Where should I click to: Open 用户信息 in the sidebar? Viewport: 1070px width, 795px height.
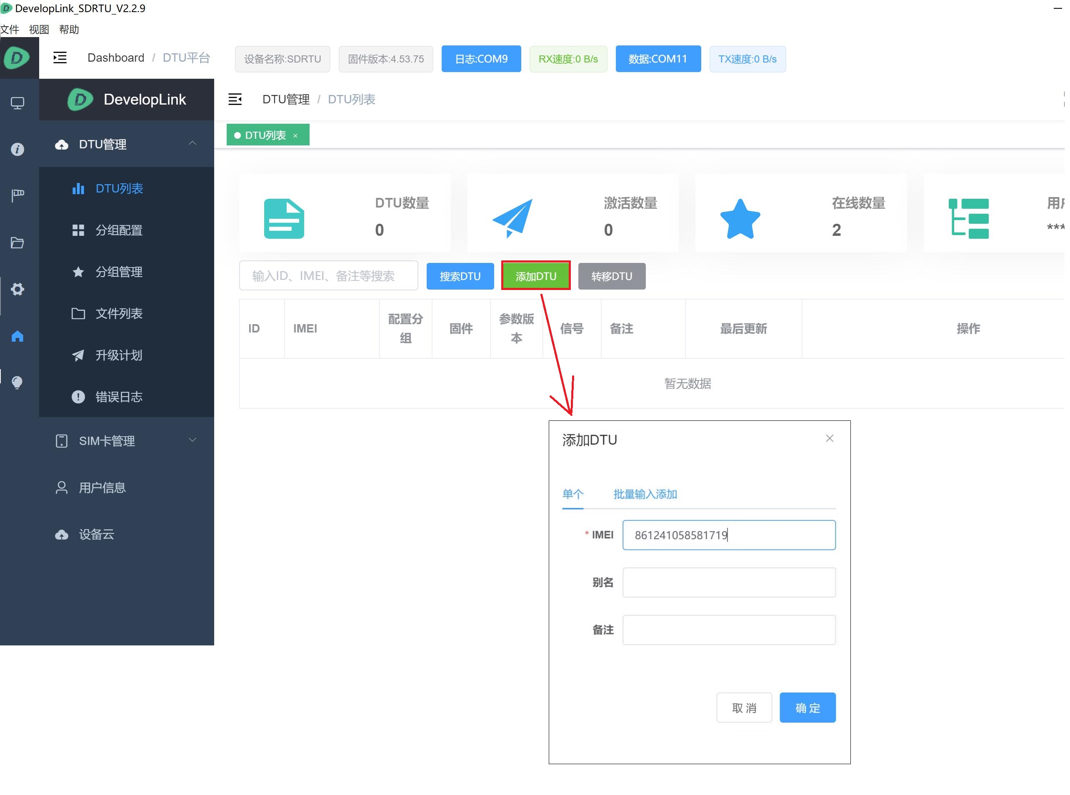pos(127,488)
